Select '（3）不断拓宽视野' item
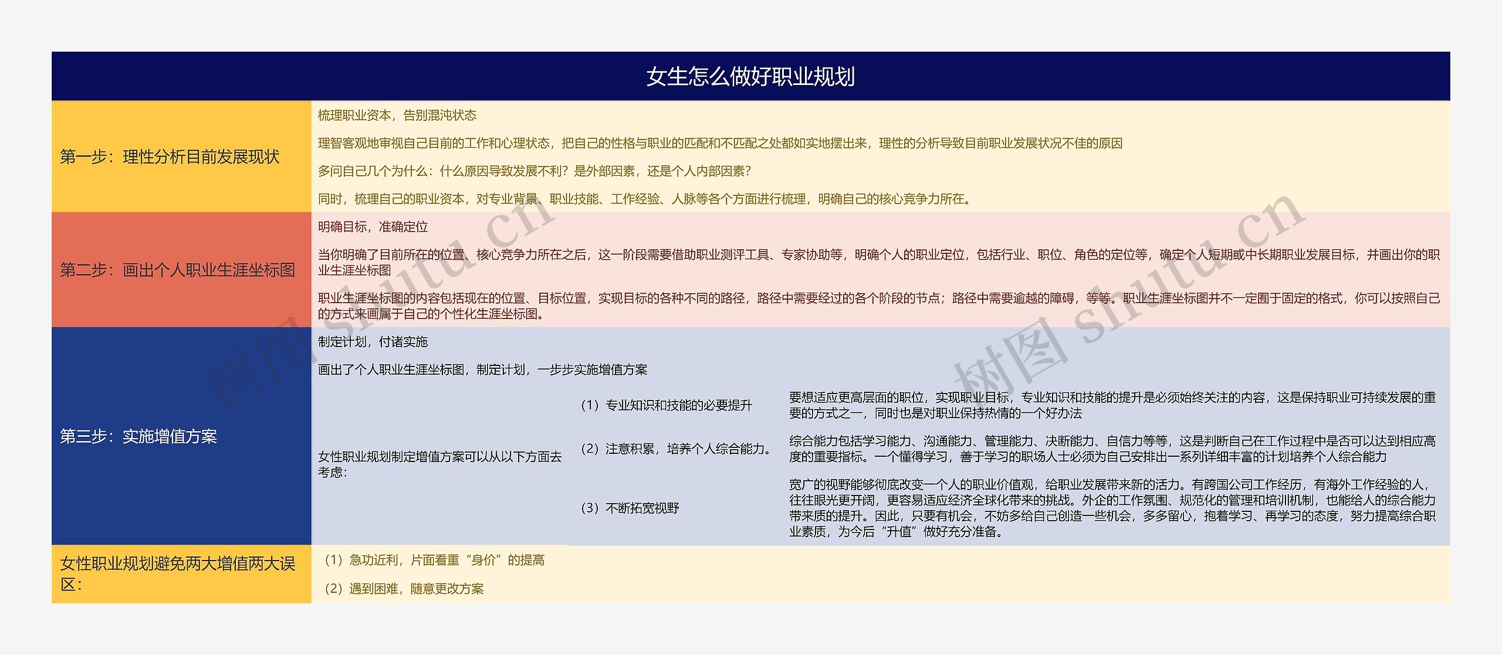This screenshot has height=655, width=1502. 629,508
